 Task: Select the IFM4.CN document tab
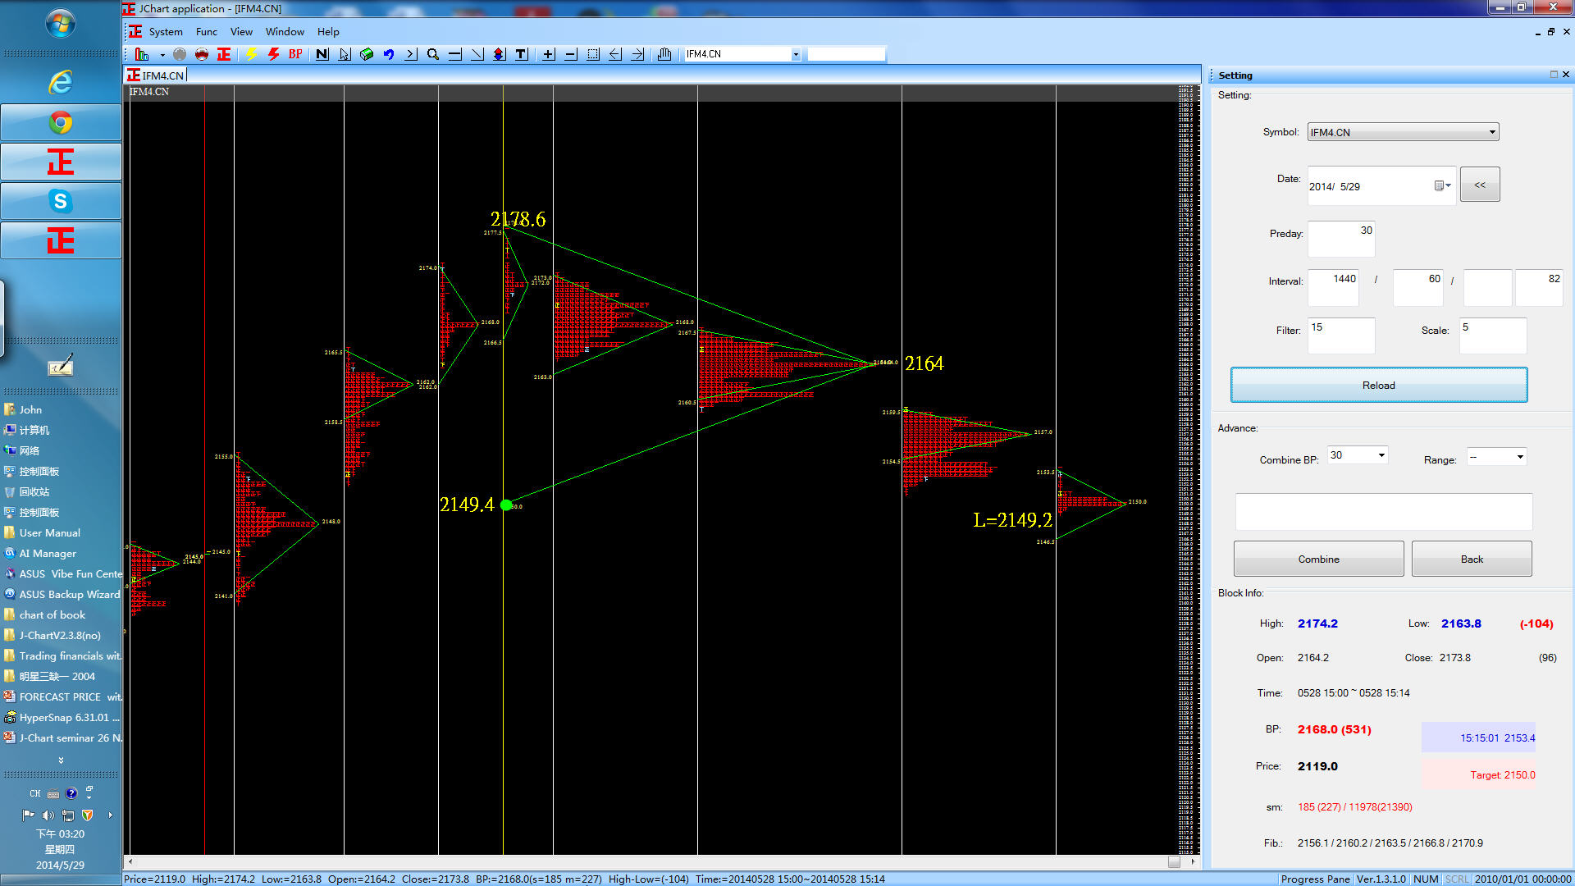[157, 75]
